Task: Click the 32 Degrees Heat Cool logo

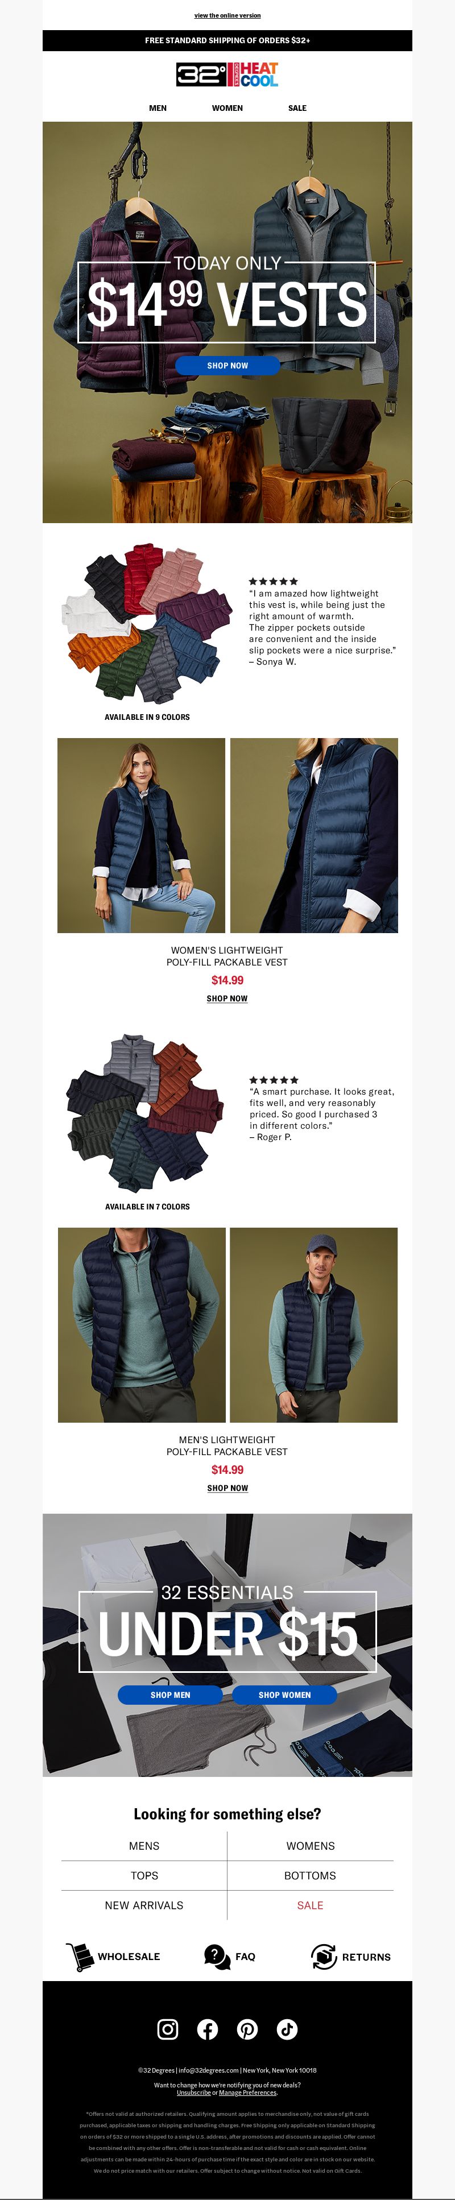Action: click(227, 74)
